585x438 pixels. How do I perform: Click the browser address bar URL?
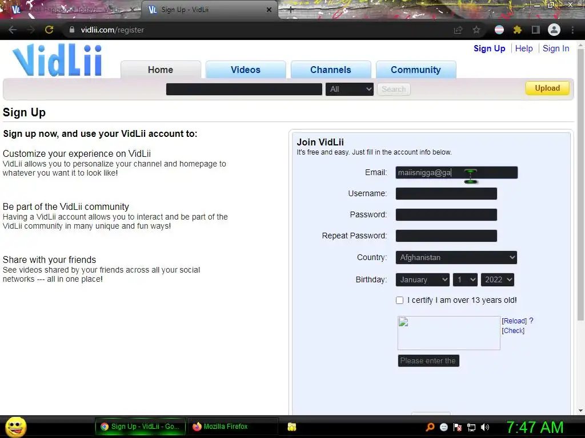[113, 30]
